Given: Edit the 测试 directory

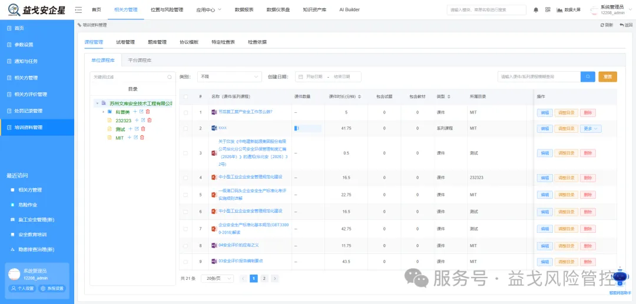Looking at the screenshot, I should [x=137, y=129].
